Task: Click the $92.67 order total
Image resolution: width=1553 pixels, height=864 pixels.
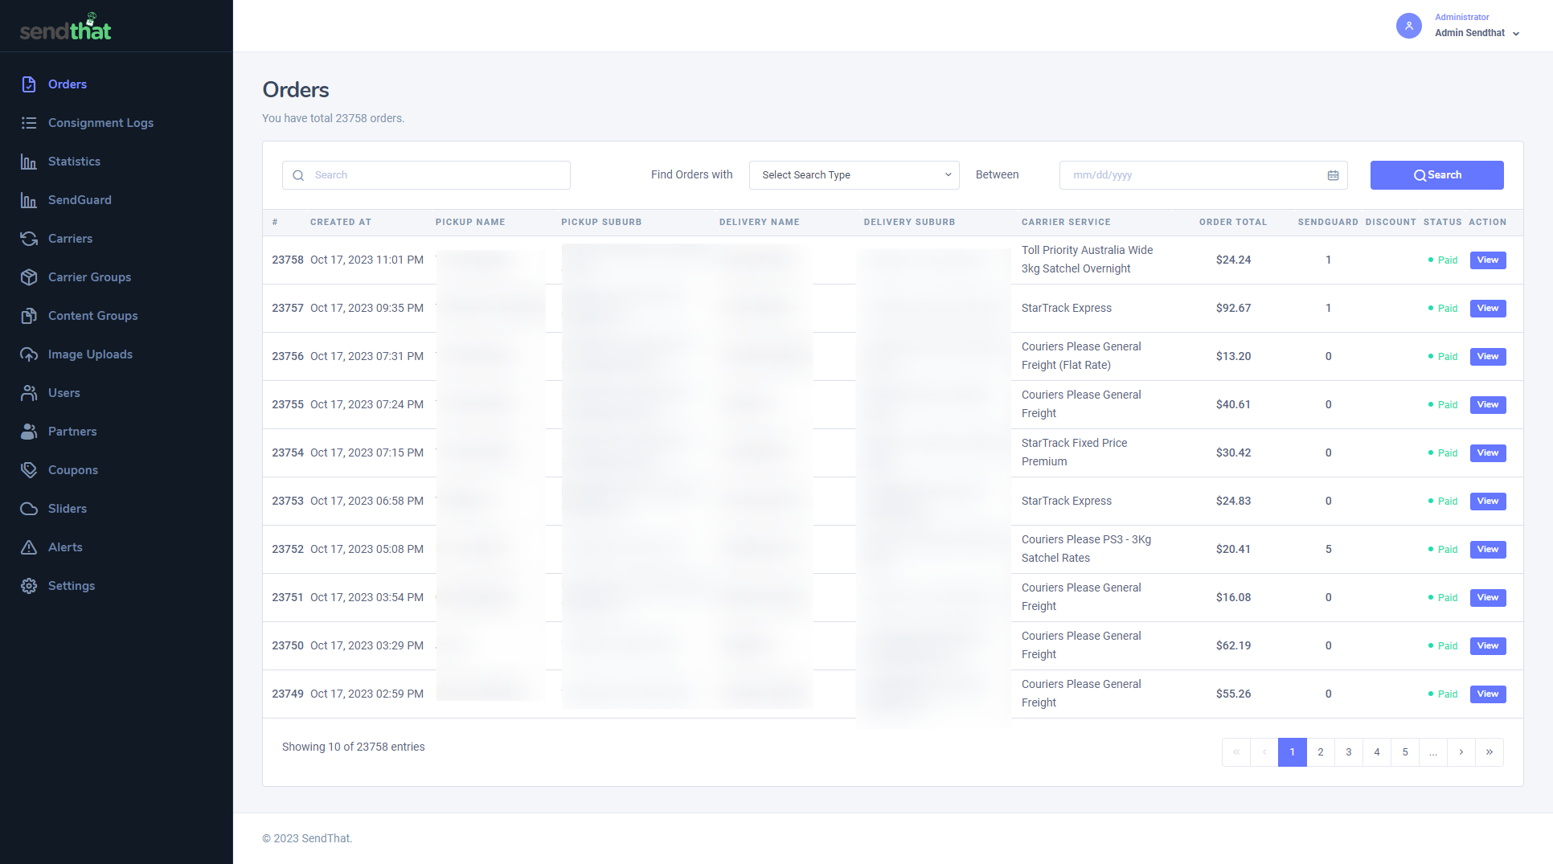Action: [x=1233, y=309]
